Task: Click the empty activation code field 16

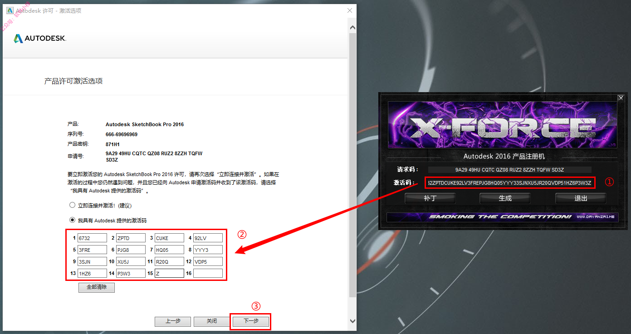Action: point(208,273)
